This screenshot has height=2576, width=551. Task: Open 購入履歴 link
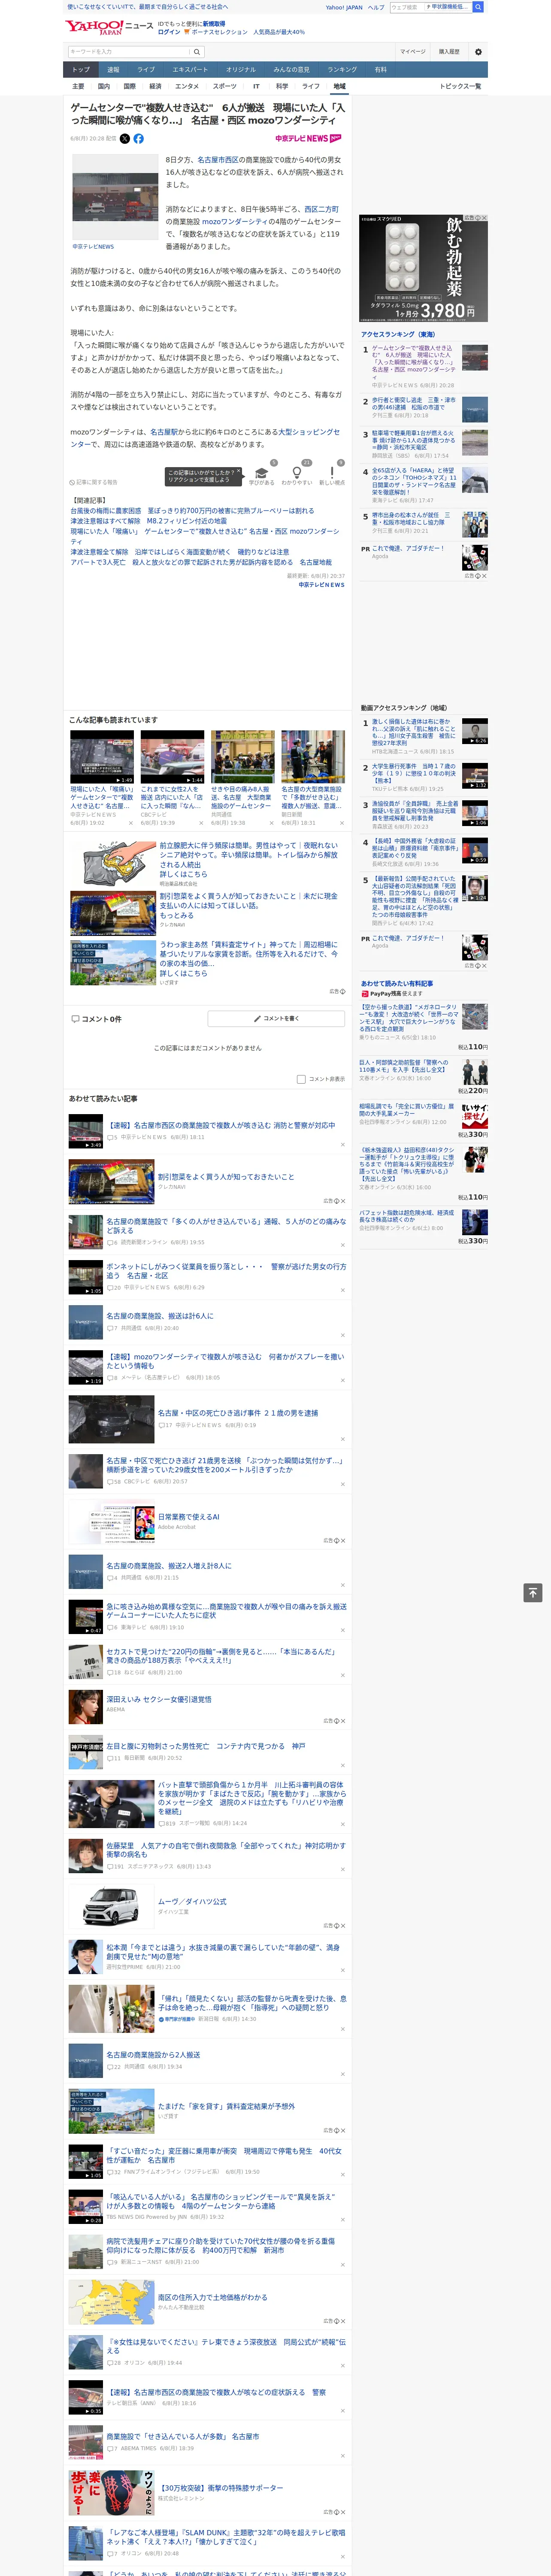pos(449,51)
